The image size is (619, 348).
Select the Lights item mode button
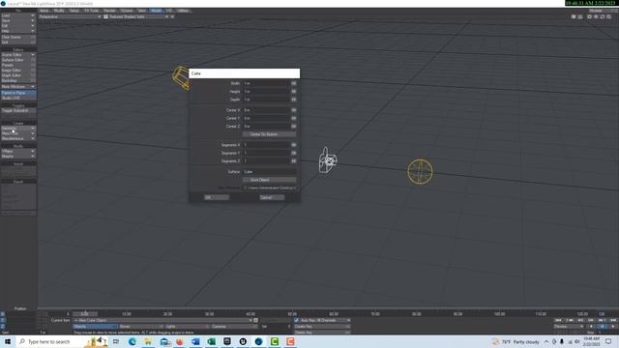[x=187, y=327]
